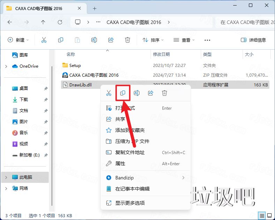Screen dimensions: 275x220
Task: Click the Cut icon in the toolbar
Action: click(x=44, y=40)
